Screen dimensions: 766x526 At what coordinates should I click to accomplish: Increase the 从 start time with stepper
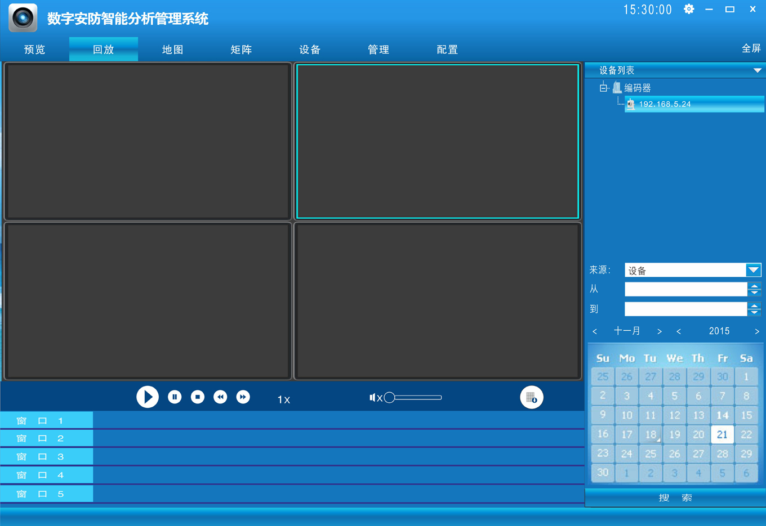click(x=754, y=286)
